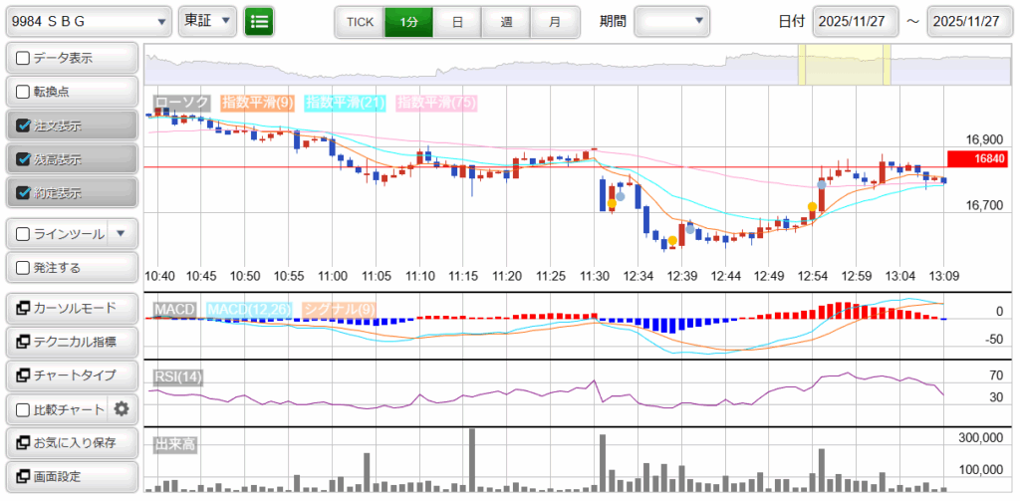
Task: Open the カーソルモード popup
Action: [x=72, y=308]
